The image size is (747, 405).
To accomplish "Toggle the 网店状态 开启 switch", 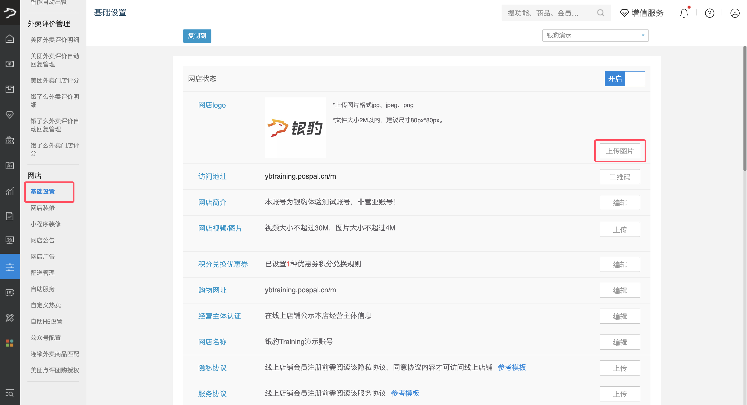I will click(625, 78).
